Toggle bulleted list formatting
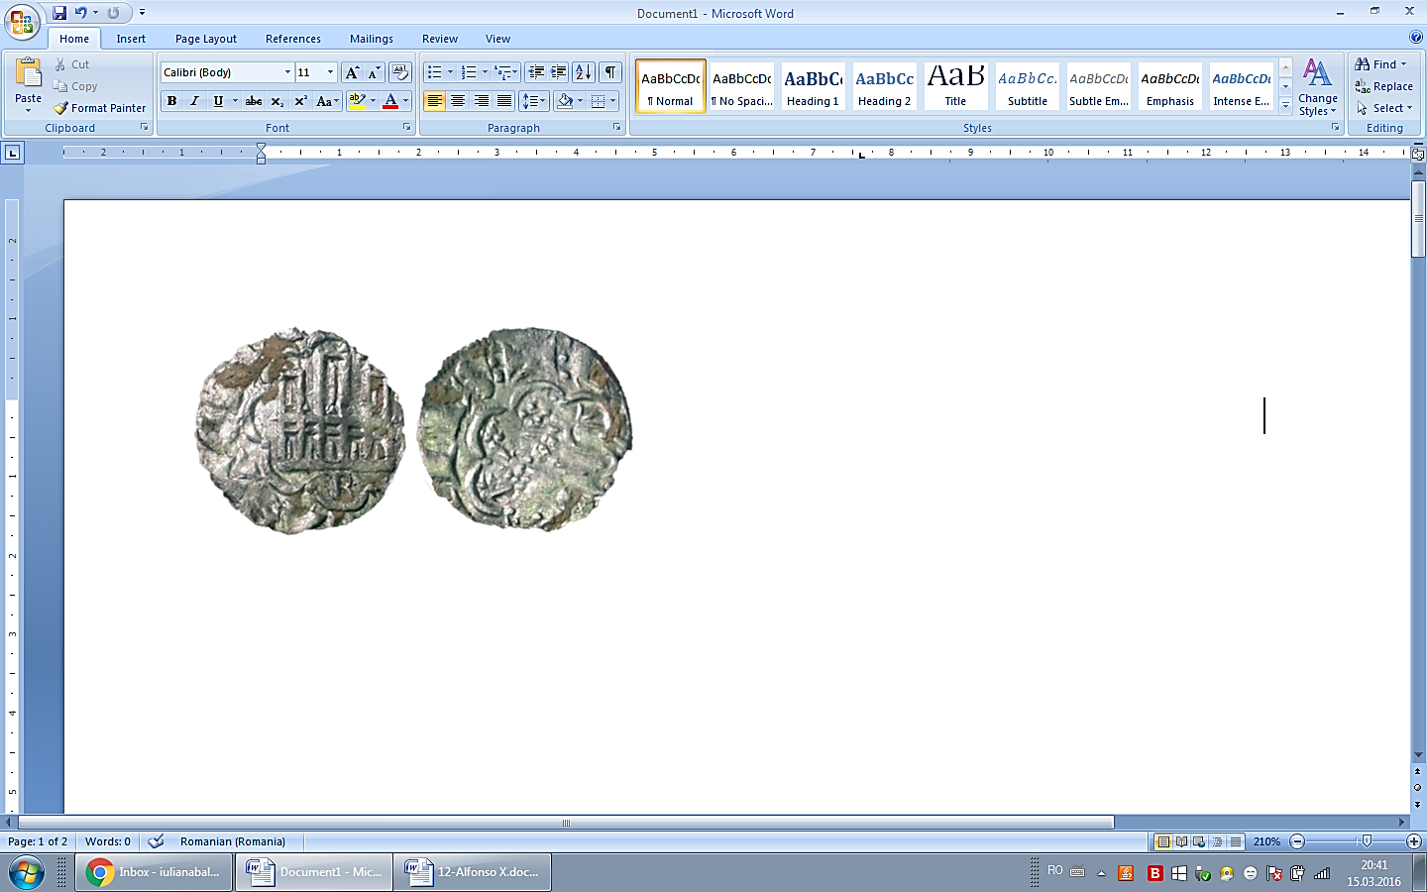 (x=434, y=71)
